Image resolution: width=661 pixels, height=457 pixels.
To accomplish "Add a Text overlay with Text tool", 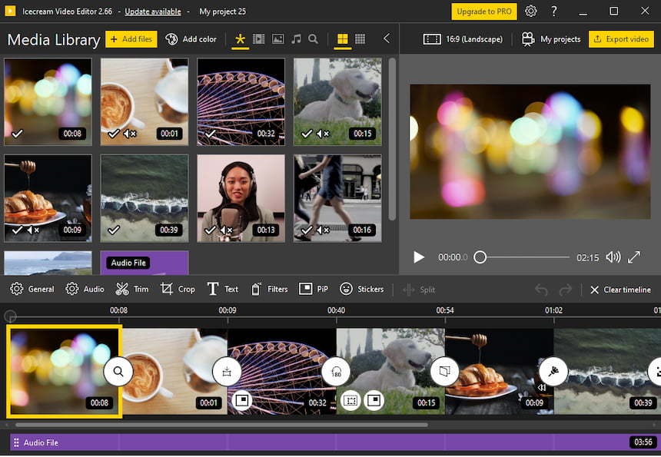I will 223,290.
